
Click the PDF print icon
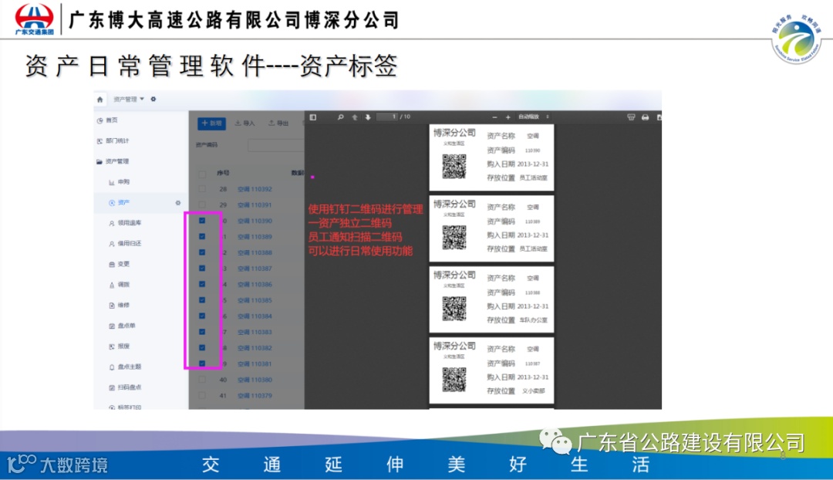point(645,117)
